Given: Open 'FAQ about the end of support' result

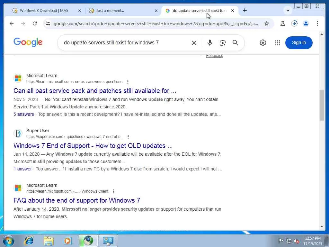Looking at the screenshot, I should pyautogui.click(x=77, y=200).
